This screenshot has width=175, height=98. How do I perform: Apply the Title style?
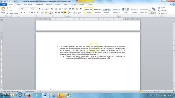[125, 11]
